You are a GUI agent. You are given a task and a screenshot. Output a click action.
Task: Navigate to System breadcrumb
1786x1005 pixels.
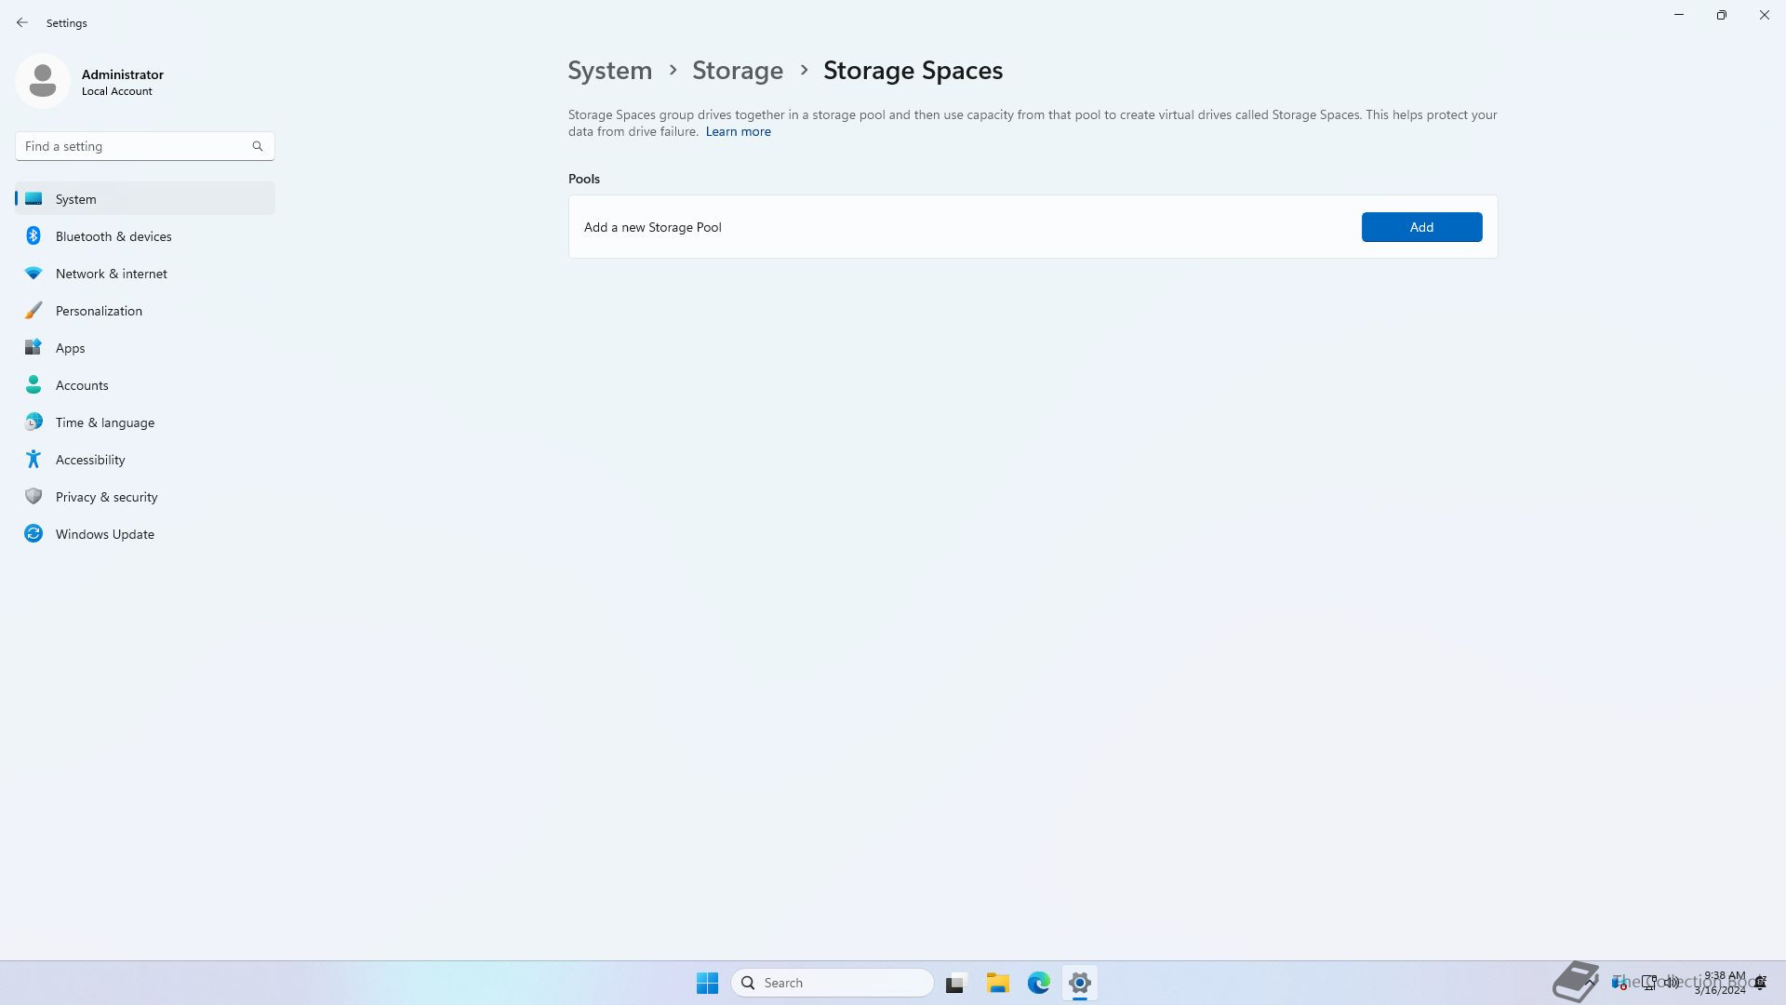[x=609, y=71]
